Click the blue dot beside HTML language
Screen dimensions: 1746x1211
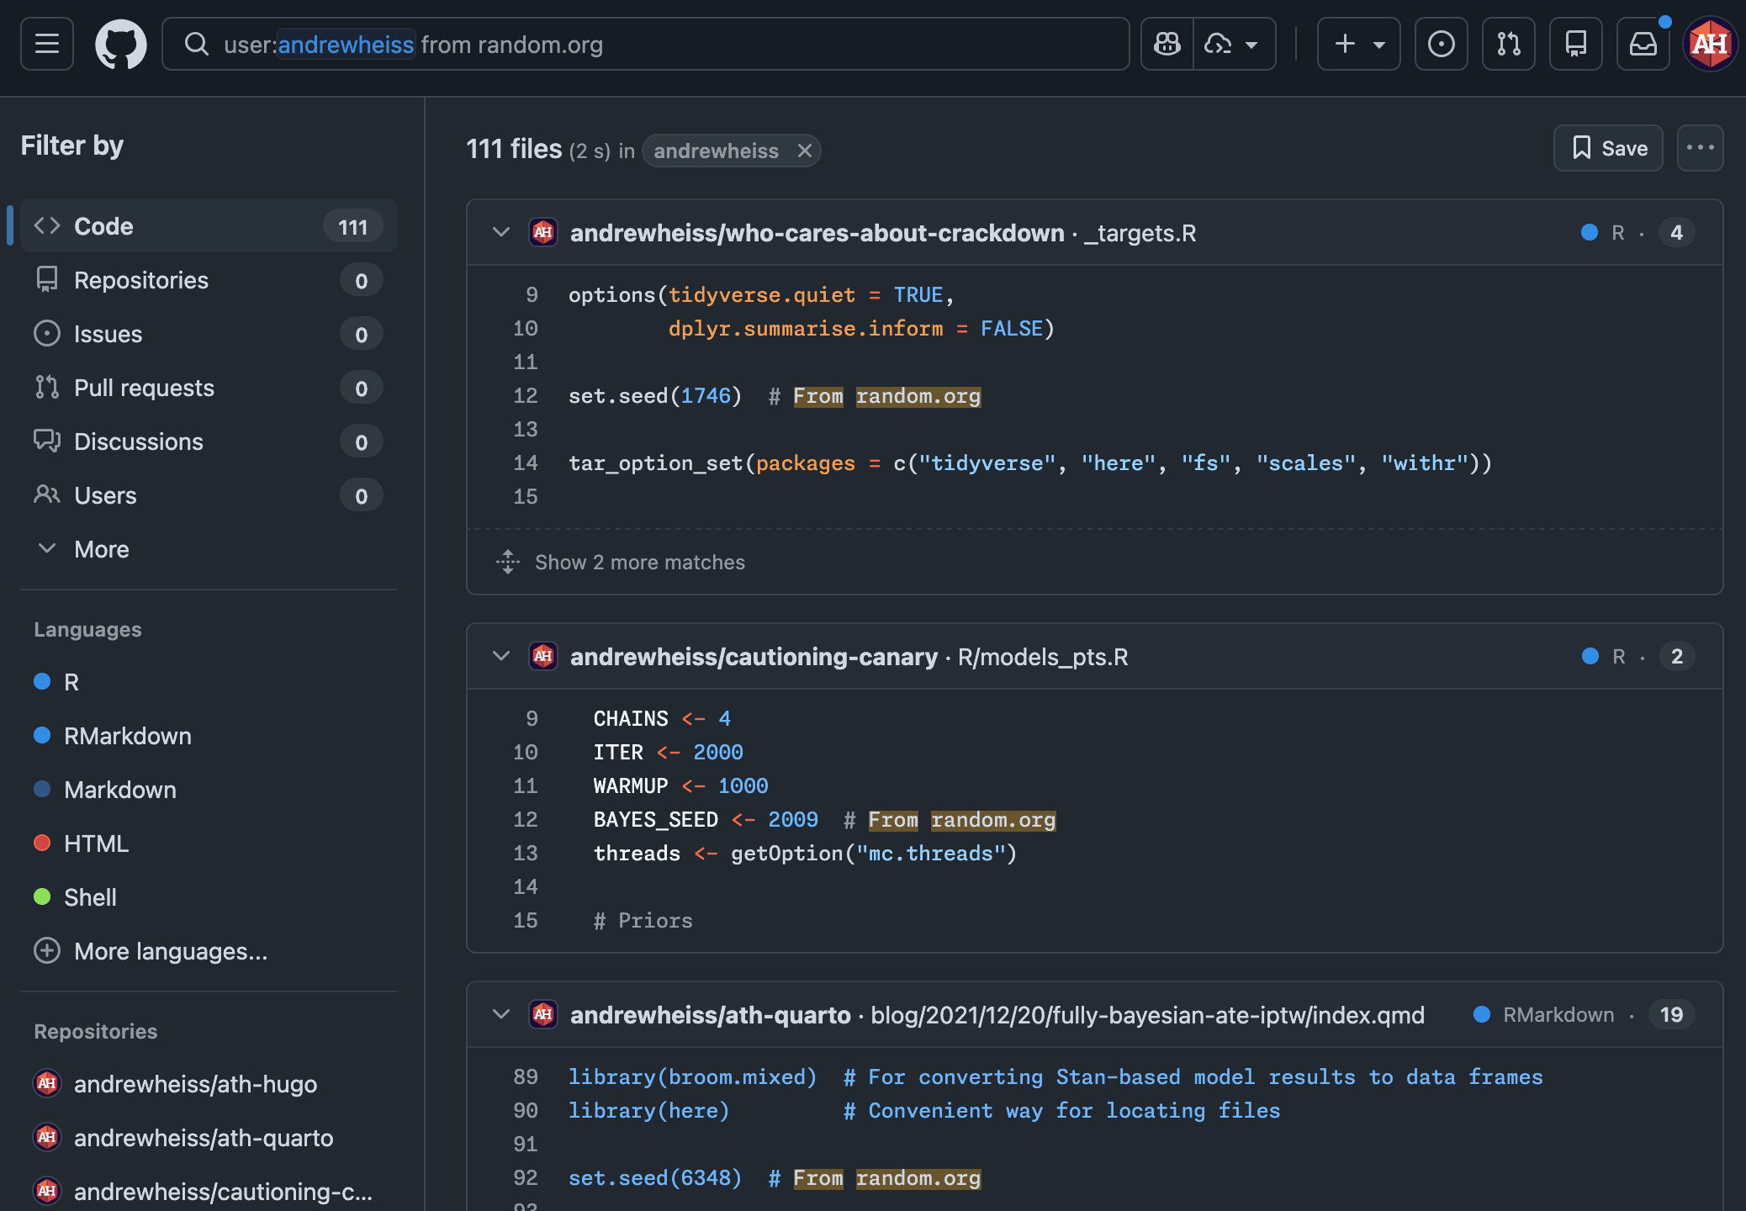[42, 843]
